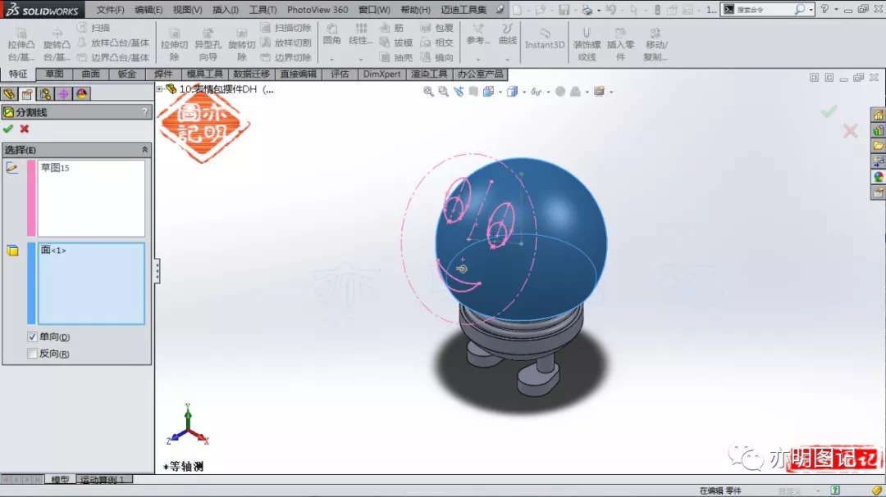This screenshot has height=497, width=886.
Task: Click the Revolved Cut (旋转切除) icon
Action: point(241,34)
